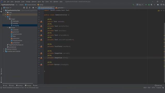Open the Project side tab

pos(1,10)
